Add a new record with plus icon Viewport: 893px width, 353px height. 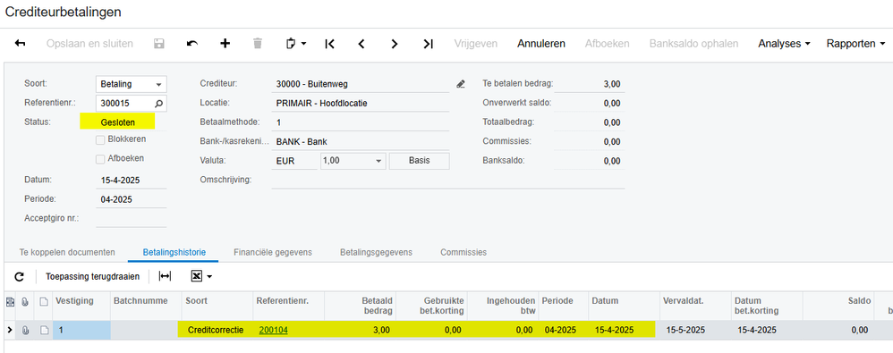pyautogui.click(x=225, y=44)
